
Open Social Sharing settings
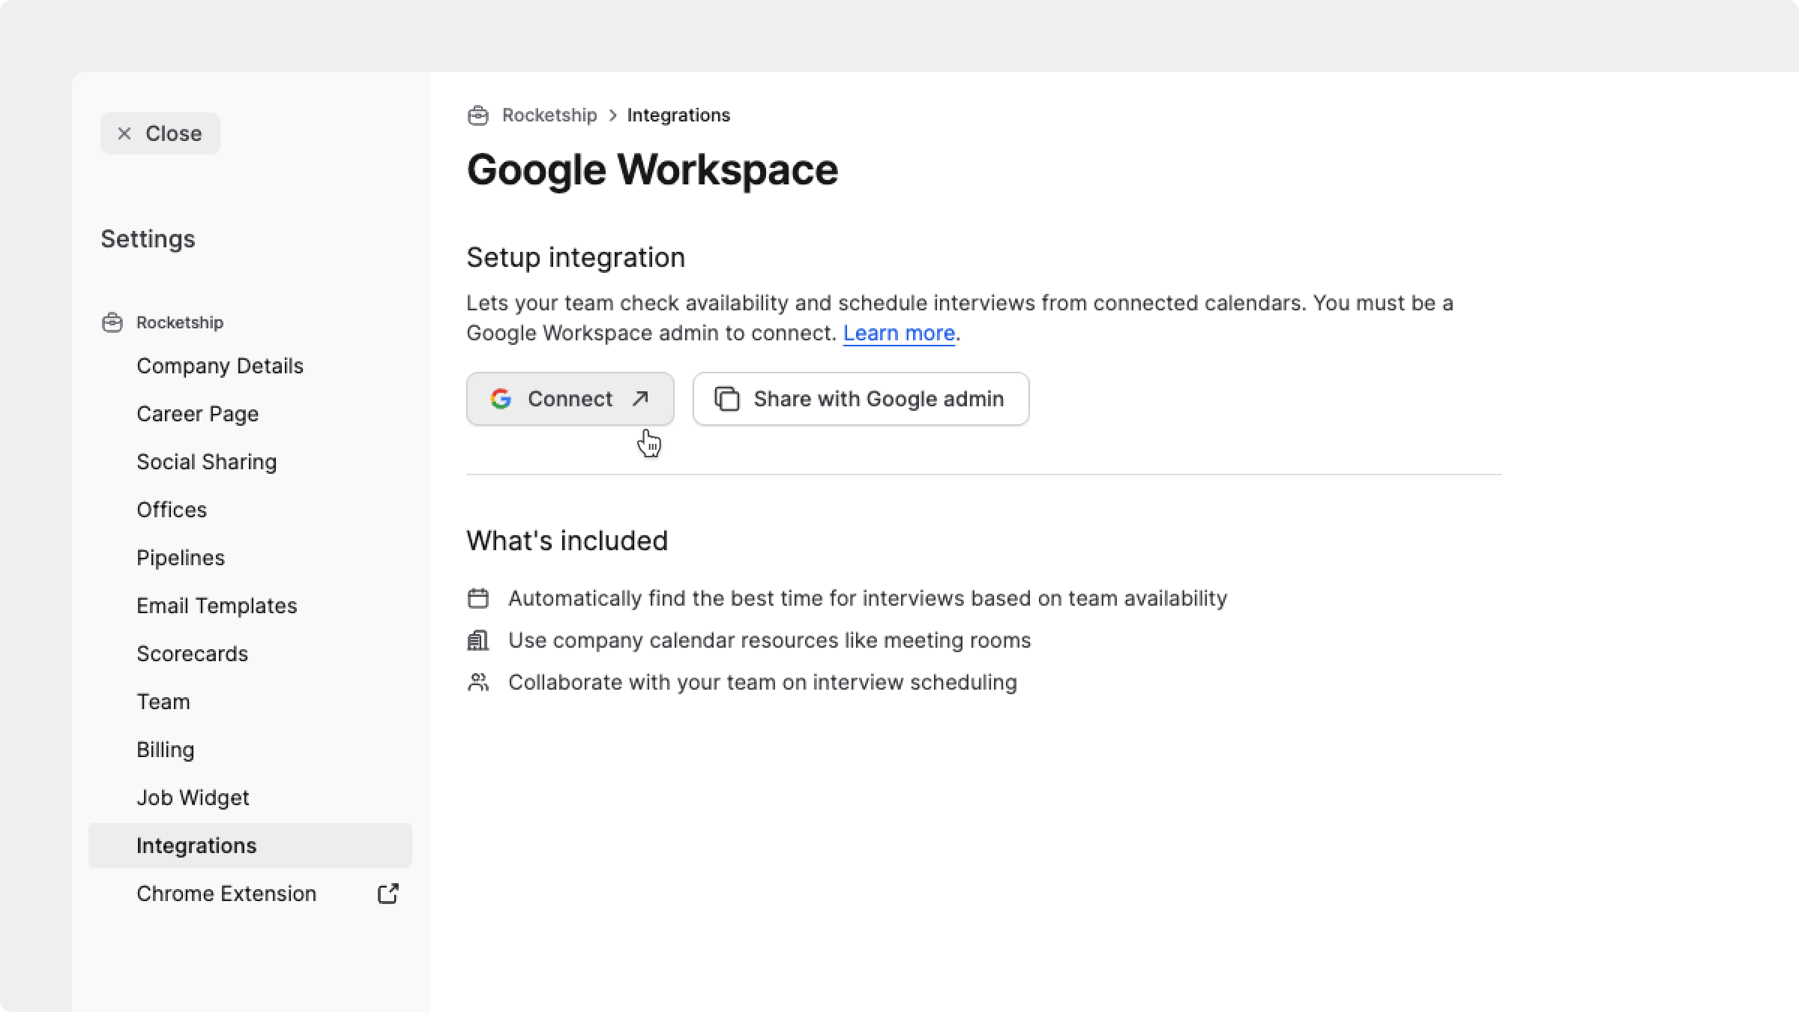[206, 462]
